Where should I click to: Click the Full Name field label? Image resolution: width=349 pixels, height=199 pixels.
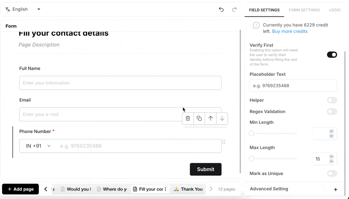(30, 68)
